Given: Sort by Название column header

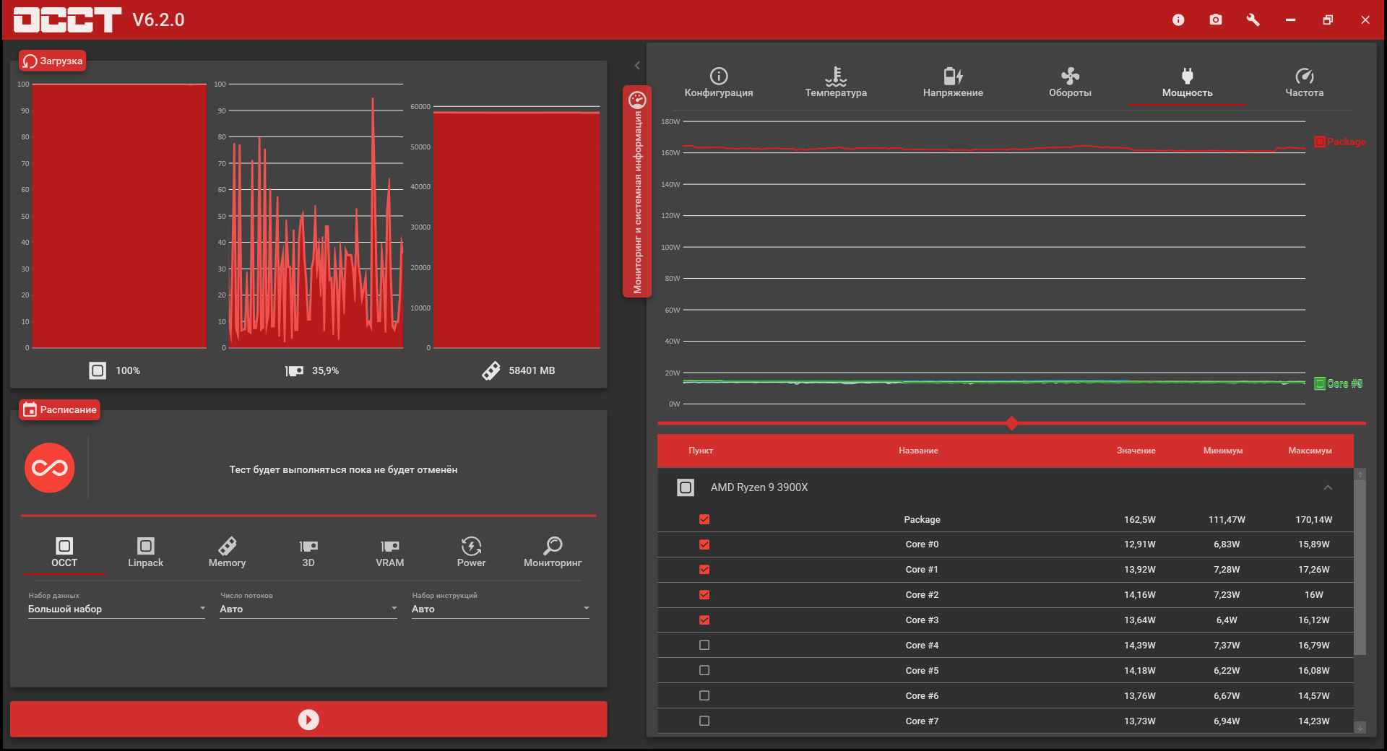Looking at the screenshot, I should point(918,451).
